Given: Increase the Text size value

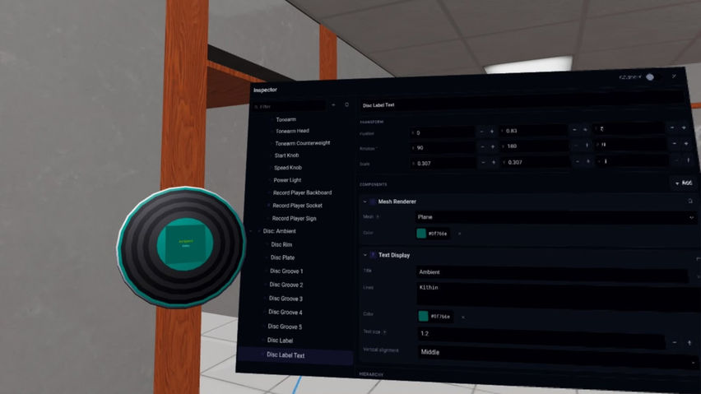Looking at the screenshot, I should [x=689, y=343].
